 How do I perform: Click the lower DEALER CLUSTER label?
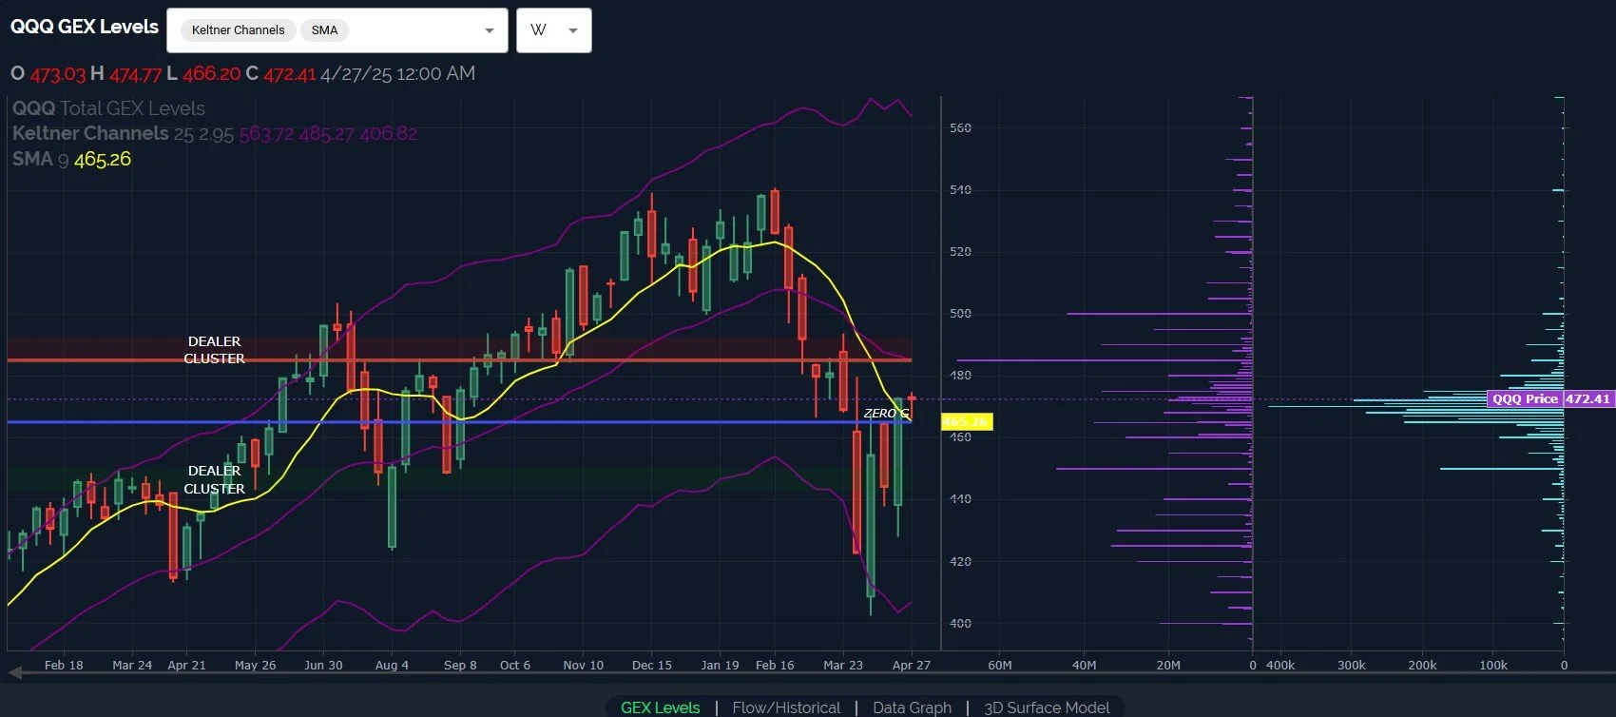point(214,479)
